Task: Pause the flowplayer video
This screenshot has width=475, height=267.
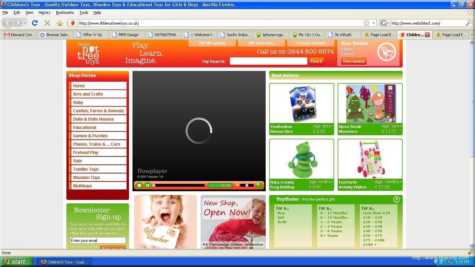Action: pos(147,185)
